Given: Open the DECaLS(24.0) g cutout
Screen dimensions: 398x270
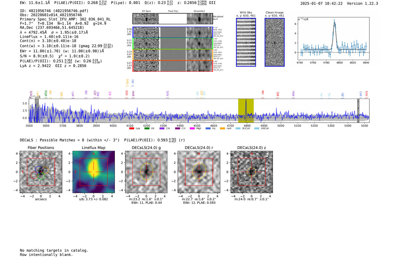Looking at the screenshot, I should pyautogui.click(x=146, y=172).
